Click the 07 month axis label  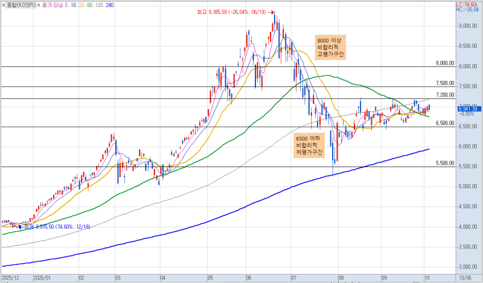click(294, 278)
